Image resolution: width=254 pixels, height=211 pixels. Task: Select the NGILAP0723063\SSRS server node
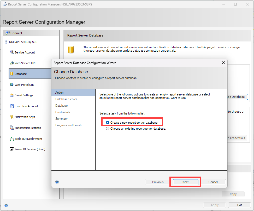coord(23,42)
